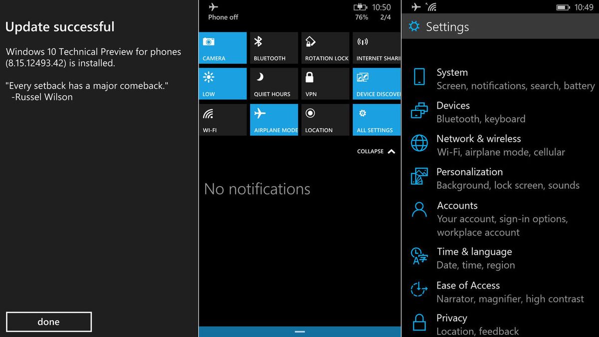Click the Russel Wilson quote attribution
The width and height of the screenshot is (599, 337).
[42, 97]
